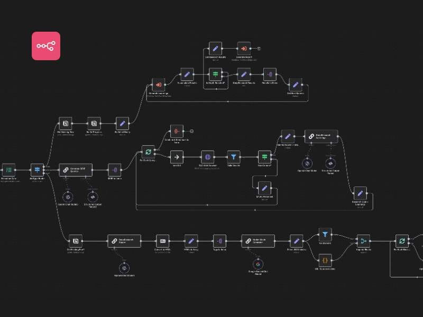Select the first node with green checklist icon
The width and height of the screenshot is (423, 317).
[8, 170]
